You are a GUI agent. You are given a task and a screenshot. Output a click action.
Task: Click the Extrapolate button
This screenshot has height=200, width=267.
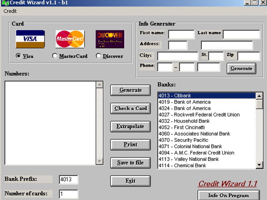tap(130, 126)
